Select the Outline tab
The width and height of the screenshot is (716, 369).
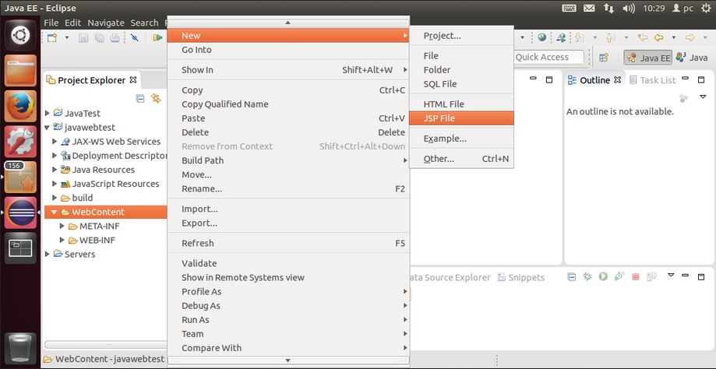click(x=594, y=80)
